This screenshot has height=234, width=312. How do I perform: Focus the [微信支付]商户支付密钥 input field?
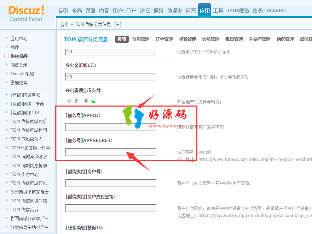(111, 208)
